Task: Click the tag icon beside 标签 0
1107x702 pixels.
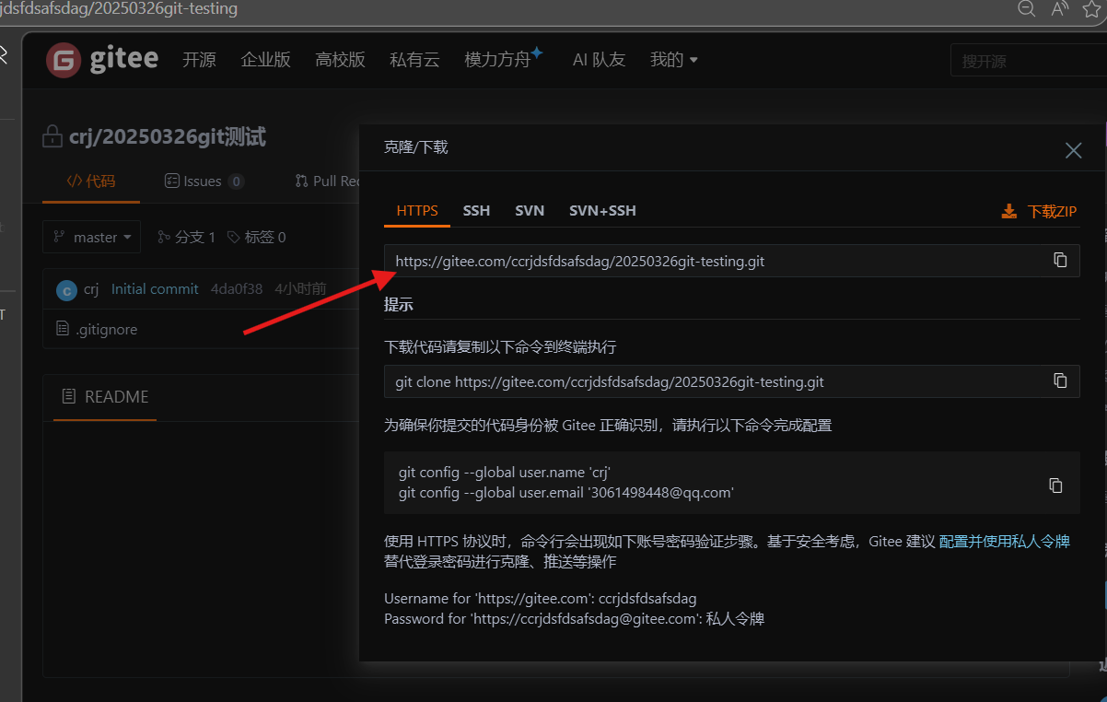Action: [233, 237]
